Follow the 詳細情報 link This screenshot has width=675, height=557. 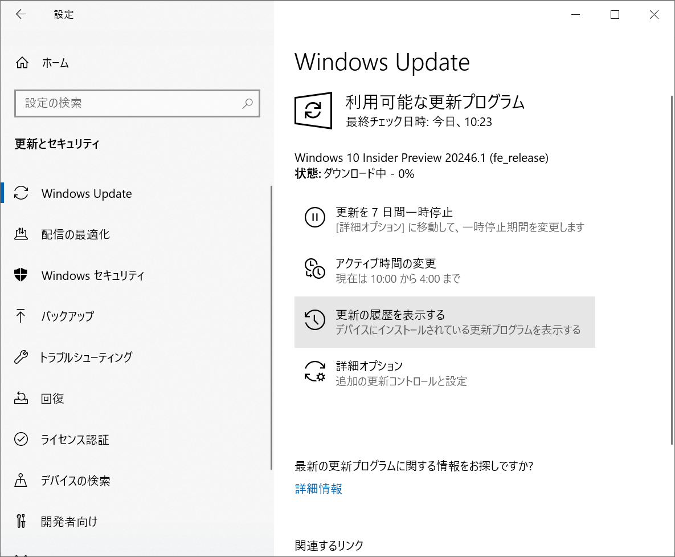(318, 489)
